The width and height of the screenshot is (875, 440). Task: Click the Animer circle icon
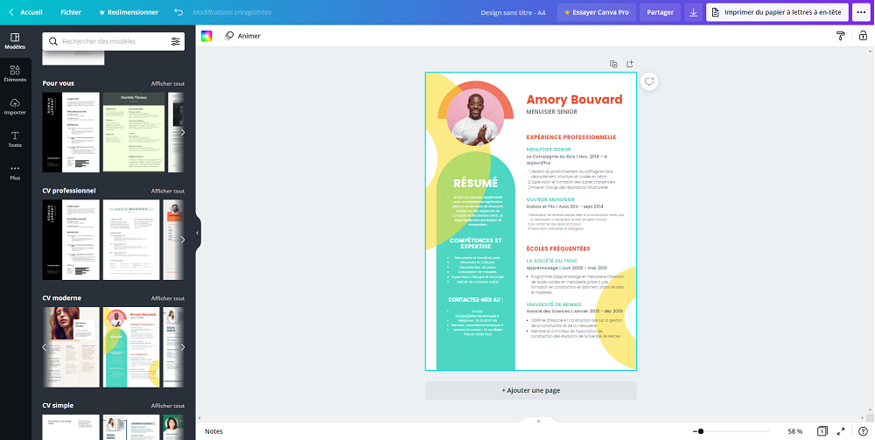228,36
